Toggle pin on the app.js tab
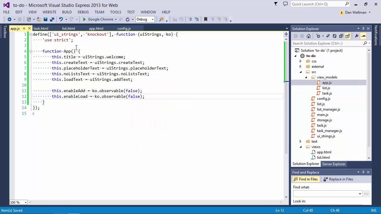The height and width of the screenshot is (214, 381). click(24, 29)
